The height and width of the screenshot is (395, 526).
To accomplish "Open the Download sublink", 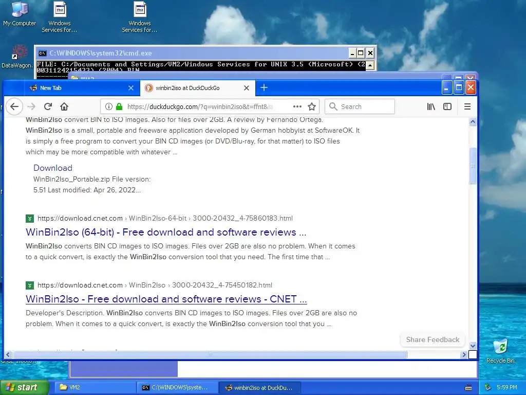I will click(53, 168).
